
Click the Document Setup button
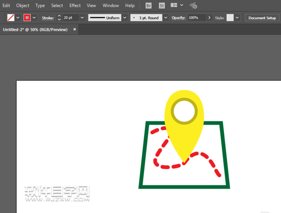(x=262, y=17)
